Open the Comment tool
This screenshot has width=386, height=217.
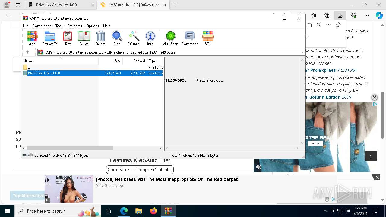click(x=190, y=38)
